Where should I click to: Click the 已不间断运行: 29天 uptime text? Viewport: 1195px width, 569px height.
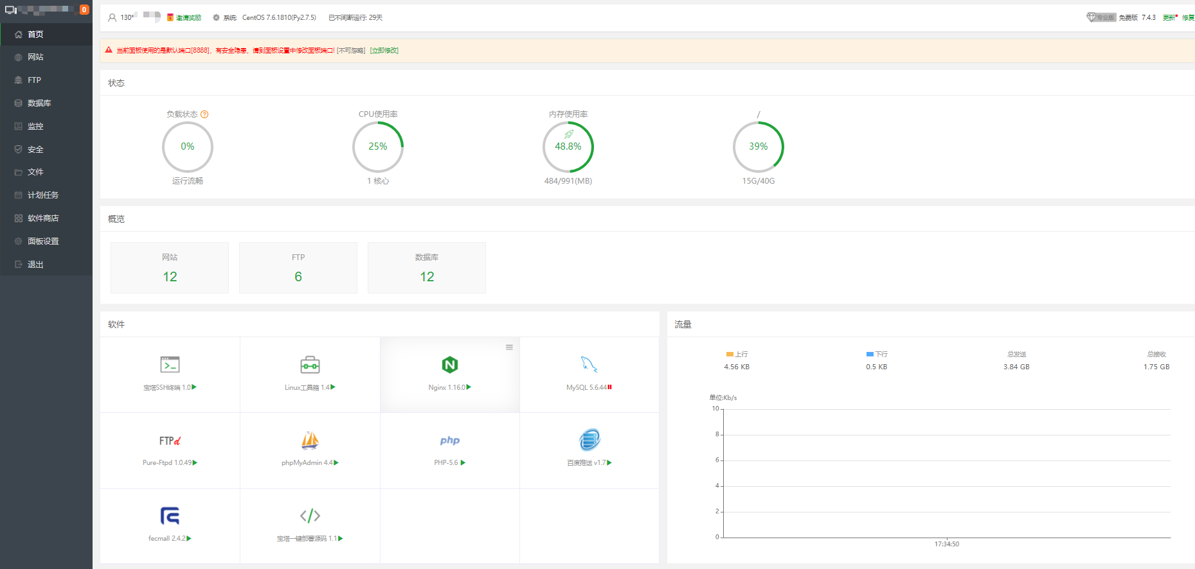pyautogui.click(x=355, y=18)
